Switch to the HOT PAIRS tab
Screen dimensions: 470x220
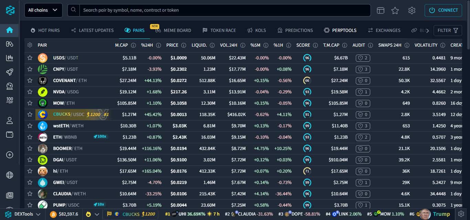[45, 31]
